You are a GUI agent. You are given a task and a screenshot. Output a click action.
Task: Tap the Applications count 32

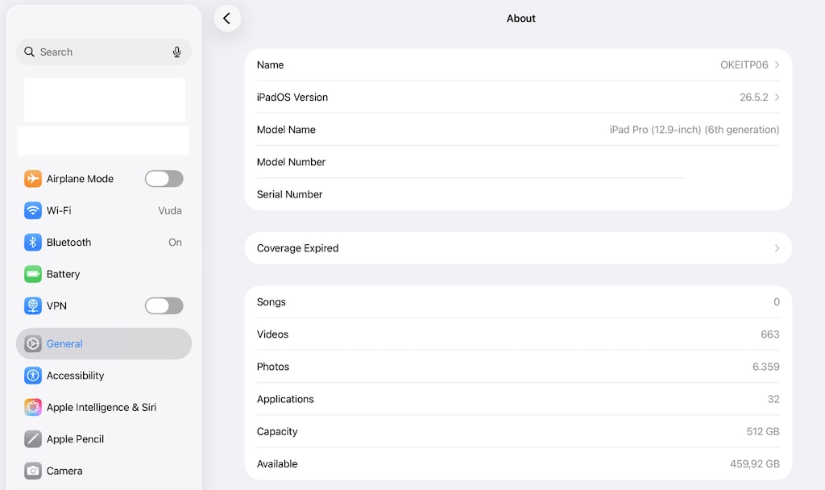(x=773, y=399)
